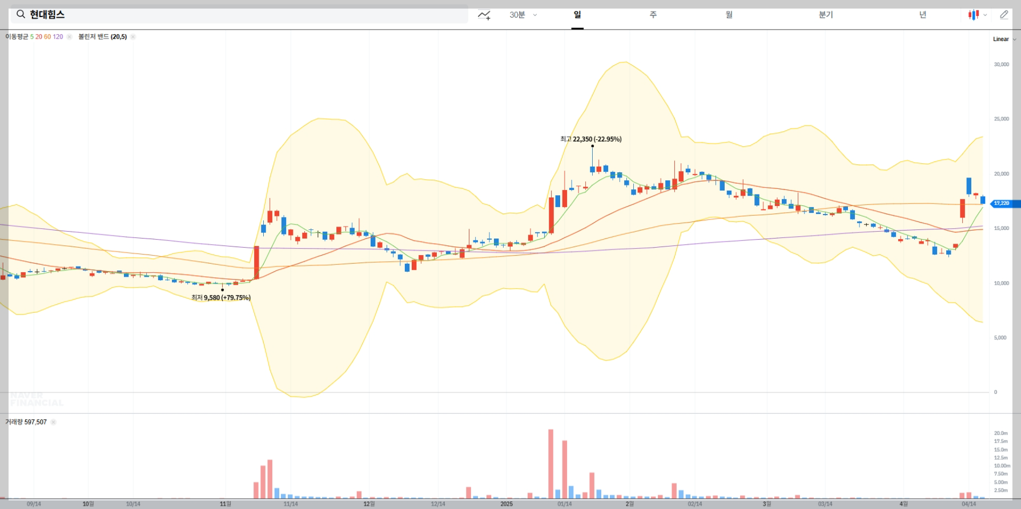This screenshot has height=509, width=1021.
Task: Click the purple 120-day average value
Action: (x=58, y=37)
